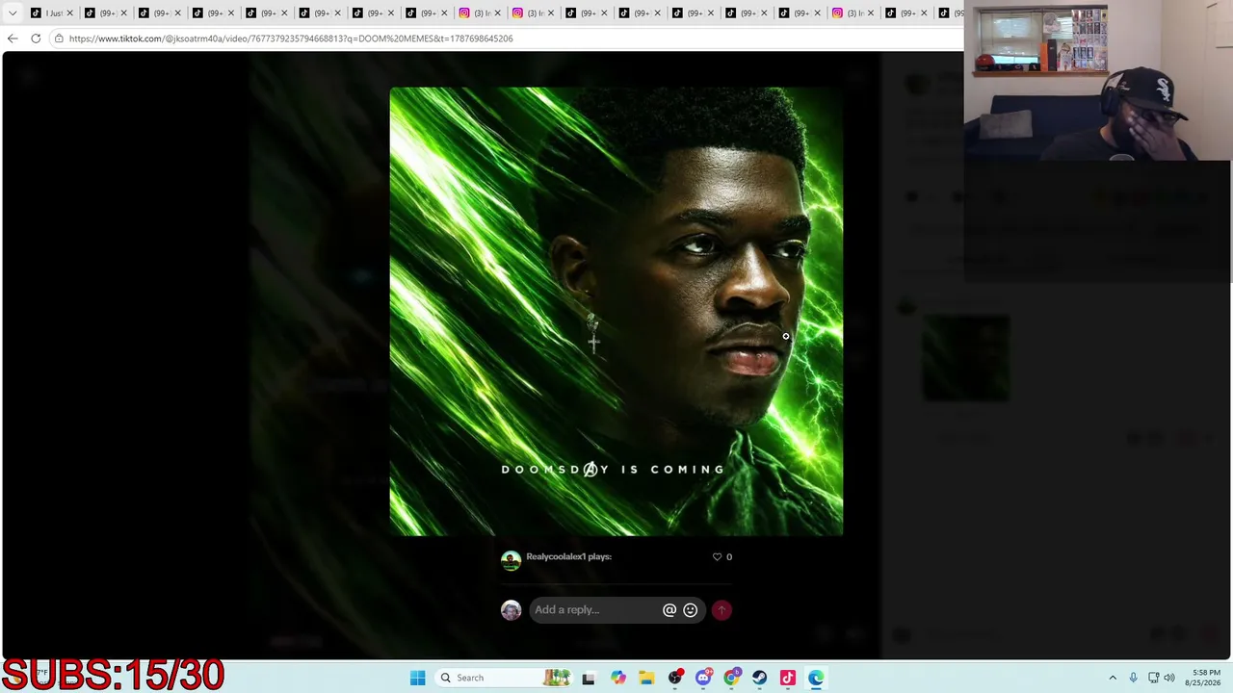Viewport: 1233px width, 693px height.
Task: Launch Copilot from the taskbar
Action: (x=617, y=678)
